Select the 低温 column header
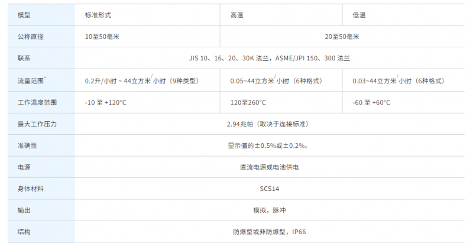 (359, 14)
